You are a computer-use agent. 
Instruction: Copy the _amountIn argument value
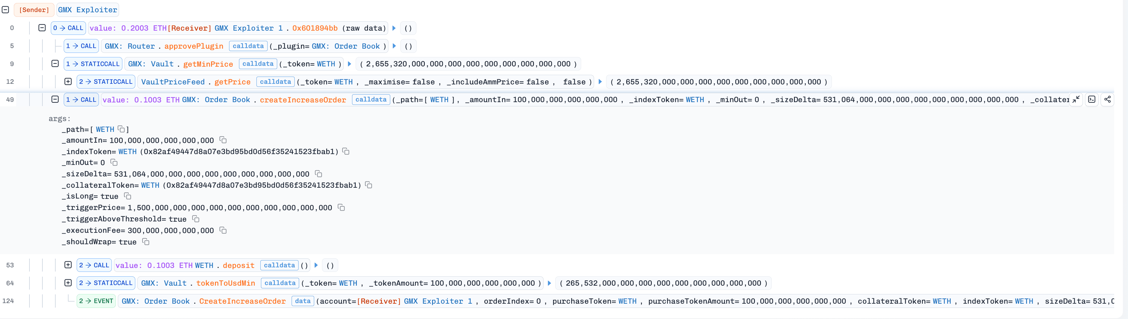223,140
